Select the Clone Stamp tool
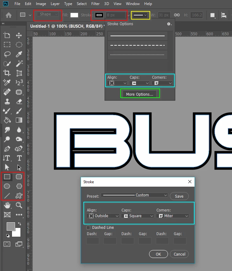The height and width of the screenshot is (271, 232). click(7, 101)
